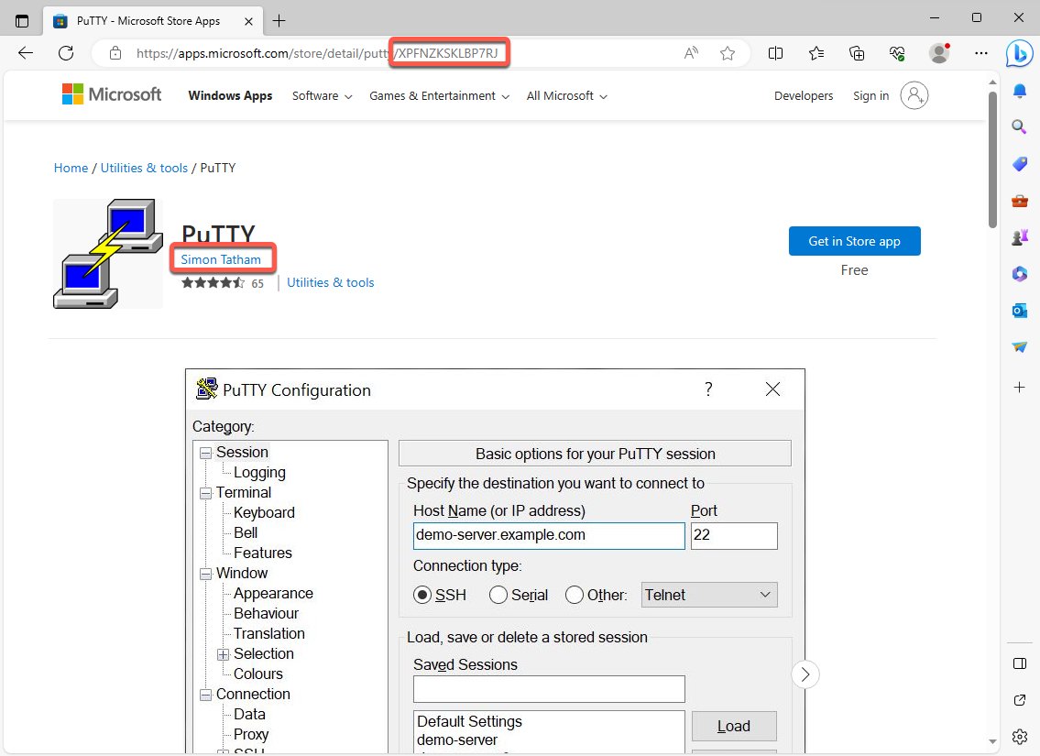This screenshot has height=756, width=1040.
Task: Open the sidebar Games chess icon
Action: (x=1020, y=236)
